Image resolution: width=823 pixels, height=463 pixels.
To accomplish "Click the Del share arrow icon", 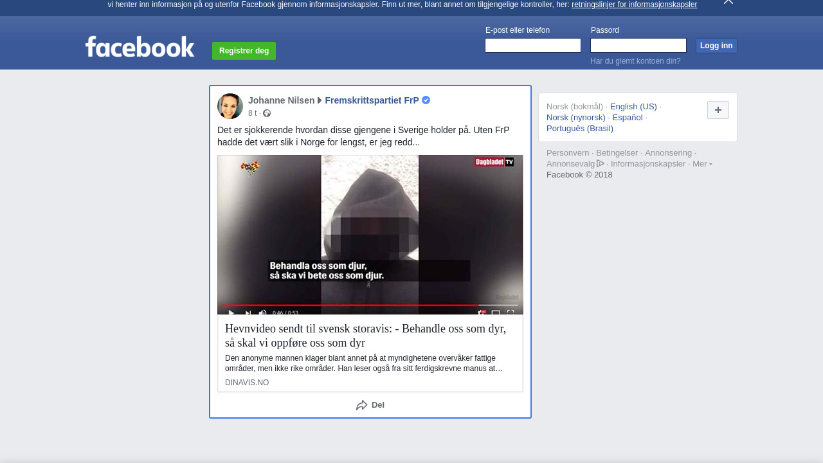I will point(362,405).
